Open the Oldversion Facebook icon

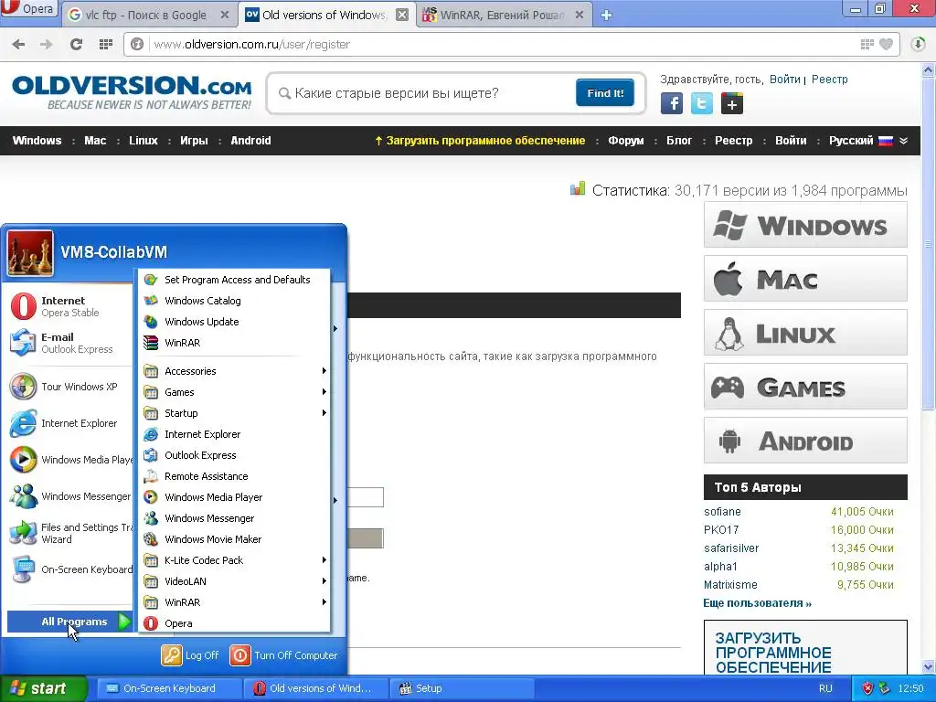tap(672, 103)
